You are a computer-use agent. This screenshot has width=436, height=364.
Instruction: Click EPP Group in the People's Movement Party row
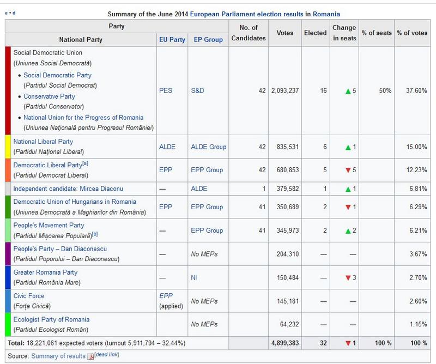click(207, 231)
